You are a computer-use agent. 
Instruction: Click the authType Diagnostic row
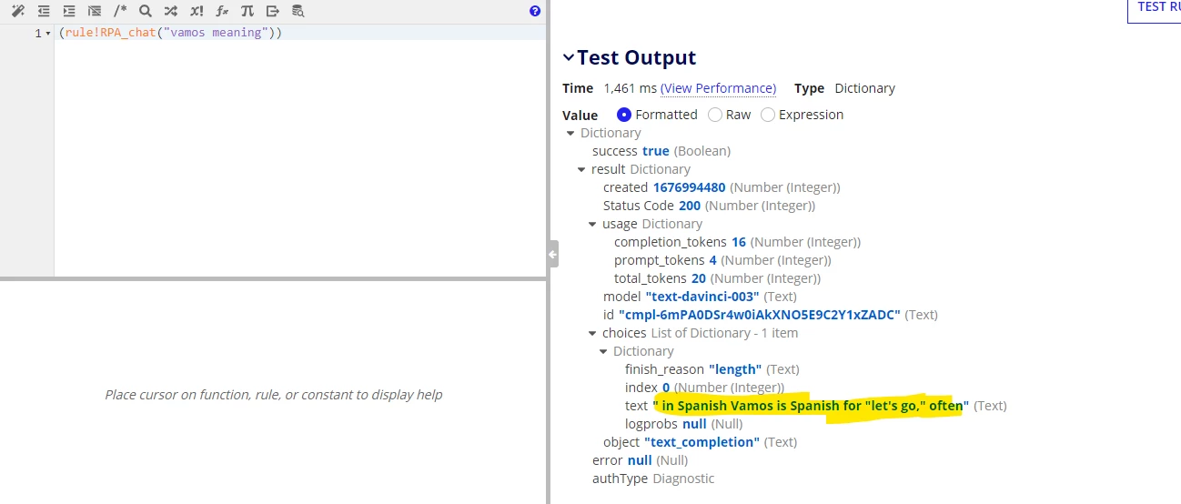653,479
